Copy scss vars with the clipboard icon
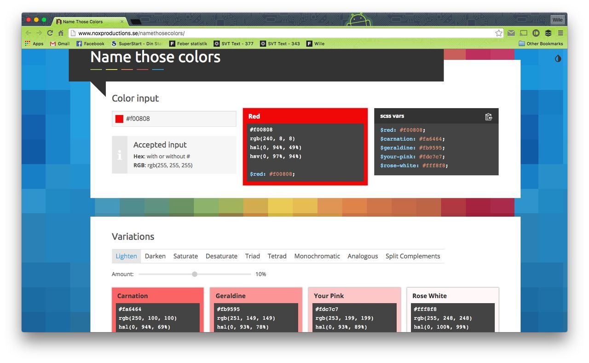The height and width of the screenshot is (363, 589). [488, 117]
